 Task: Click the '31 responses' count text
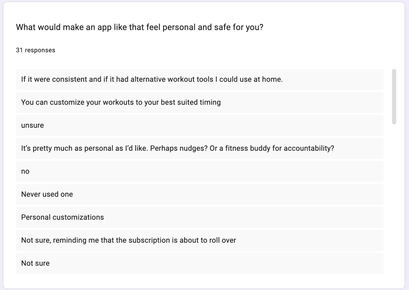click(x=36, y=50)
